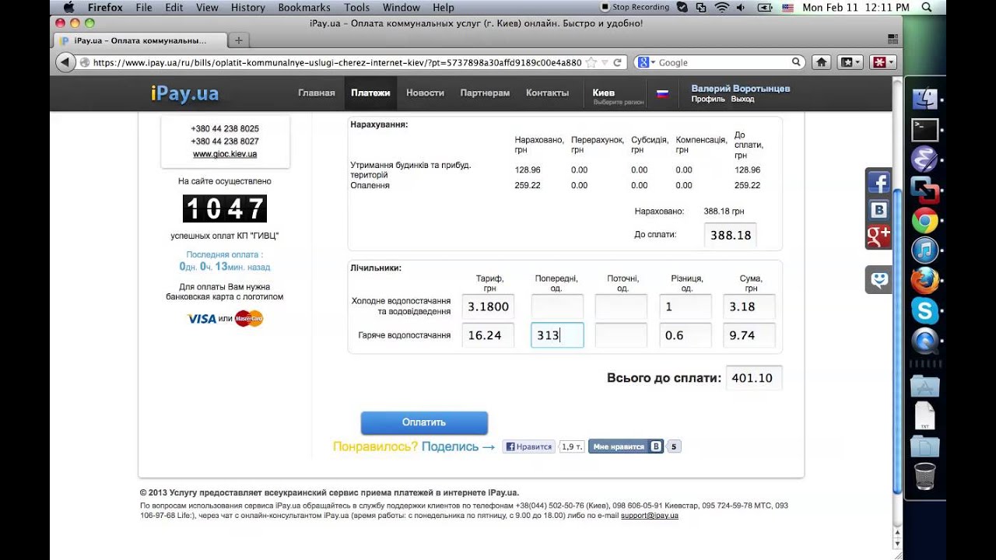Open the Apple menu

coord(68,7)
